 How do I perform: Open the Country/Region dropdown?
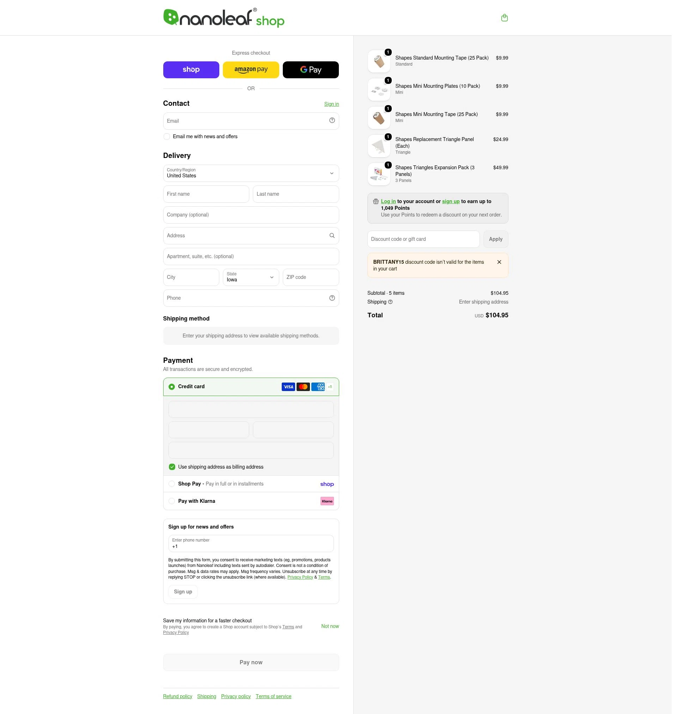253,175
